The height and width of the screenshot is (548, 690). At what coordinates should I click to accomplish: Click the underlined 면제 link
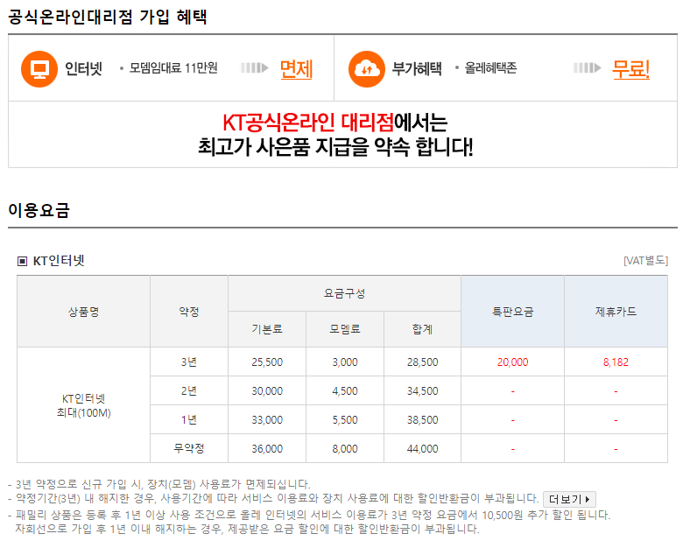(x=297, y=69)
